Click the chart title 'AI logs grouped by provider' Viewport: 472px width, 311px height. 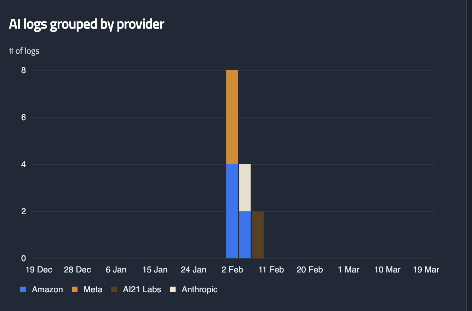(x=86, y=24)
